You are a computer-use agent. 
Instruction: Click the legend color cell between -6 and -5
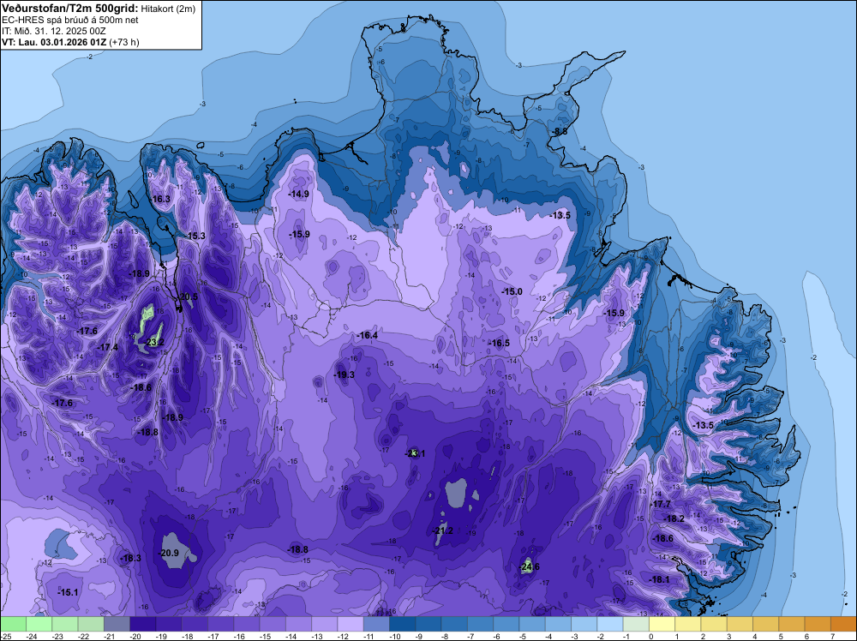pyautogui.click(x=506, y=624)
